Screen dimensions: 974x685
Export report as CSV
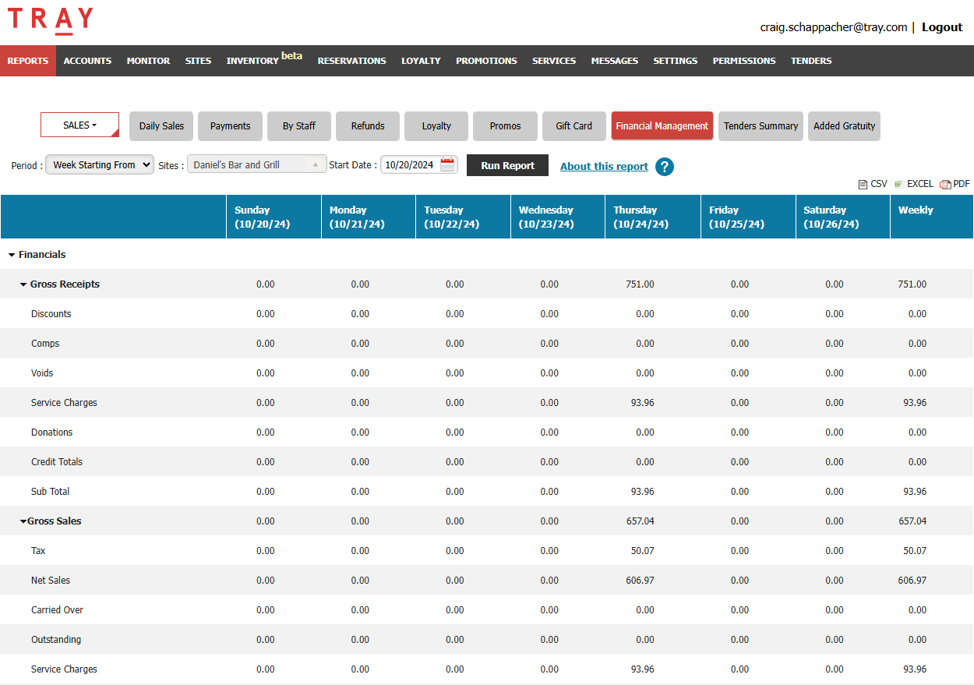(x=873, y=184)
